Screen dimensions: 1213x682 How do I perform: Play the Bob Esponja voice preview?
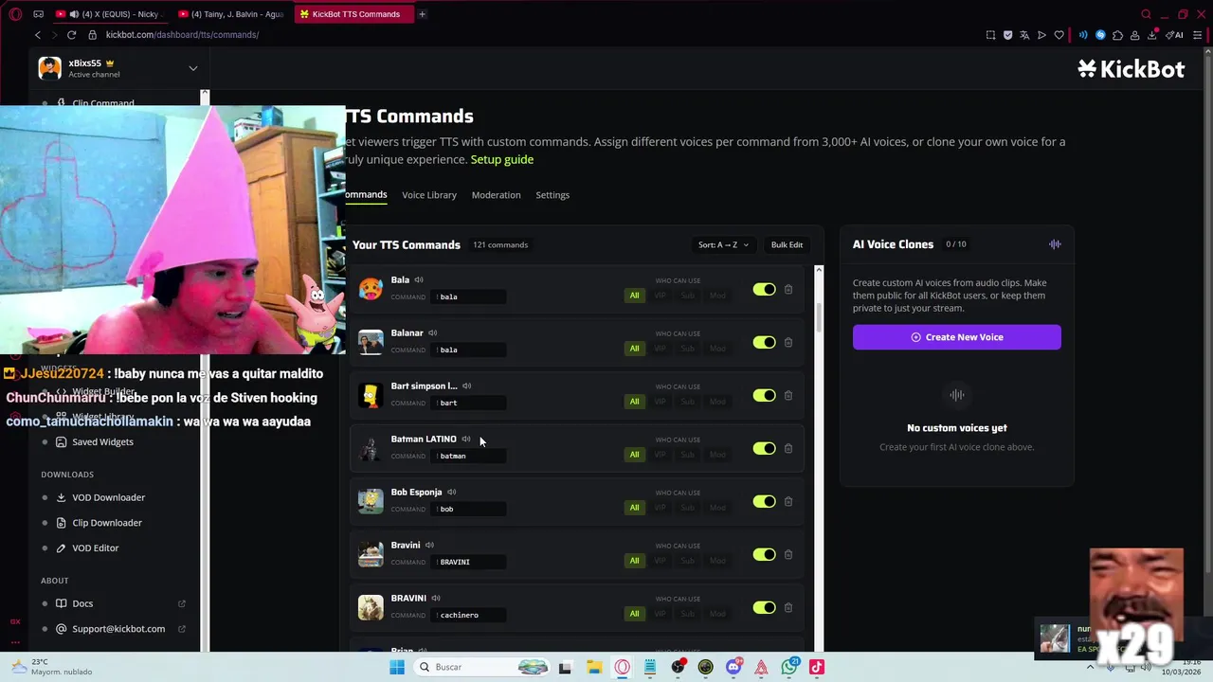tap(451, 492)
